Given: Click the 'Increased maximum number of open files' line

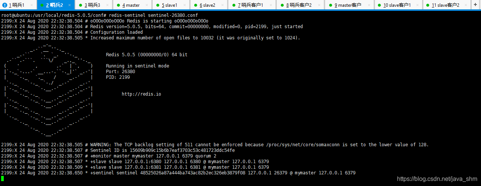Looking at the screenshot, I should coord(151,38).
